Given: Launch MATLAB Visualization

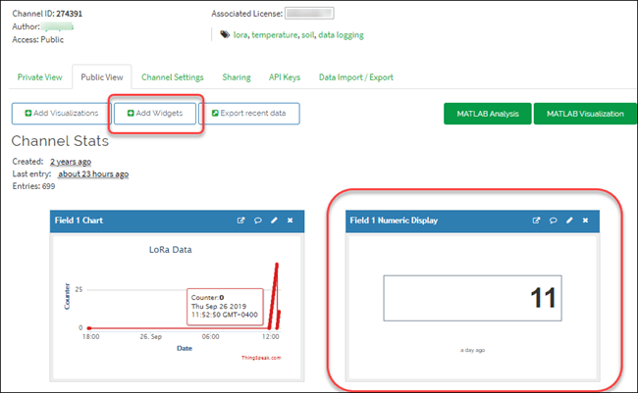Looking at the screenshot, I should pos(585,114).
